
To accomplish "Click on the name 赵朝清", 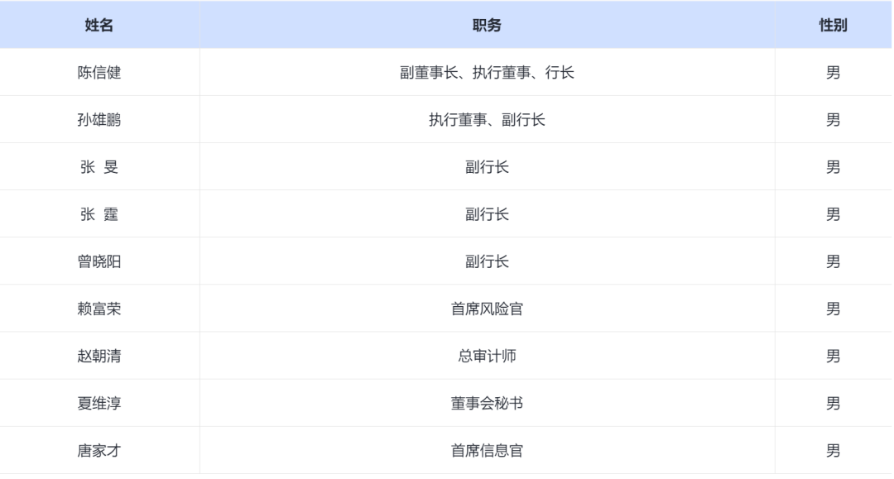I will point(99,357).
